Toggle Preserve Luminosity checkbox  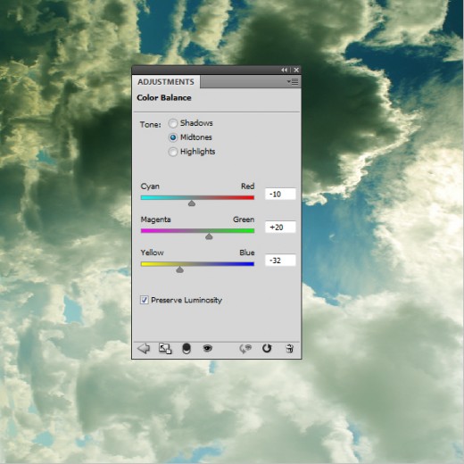click(x=145, y=300)
